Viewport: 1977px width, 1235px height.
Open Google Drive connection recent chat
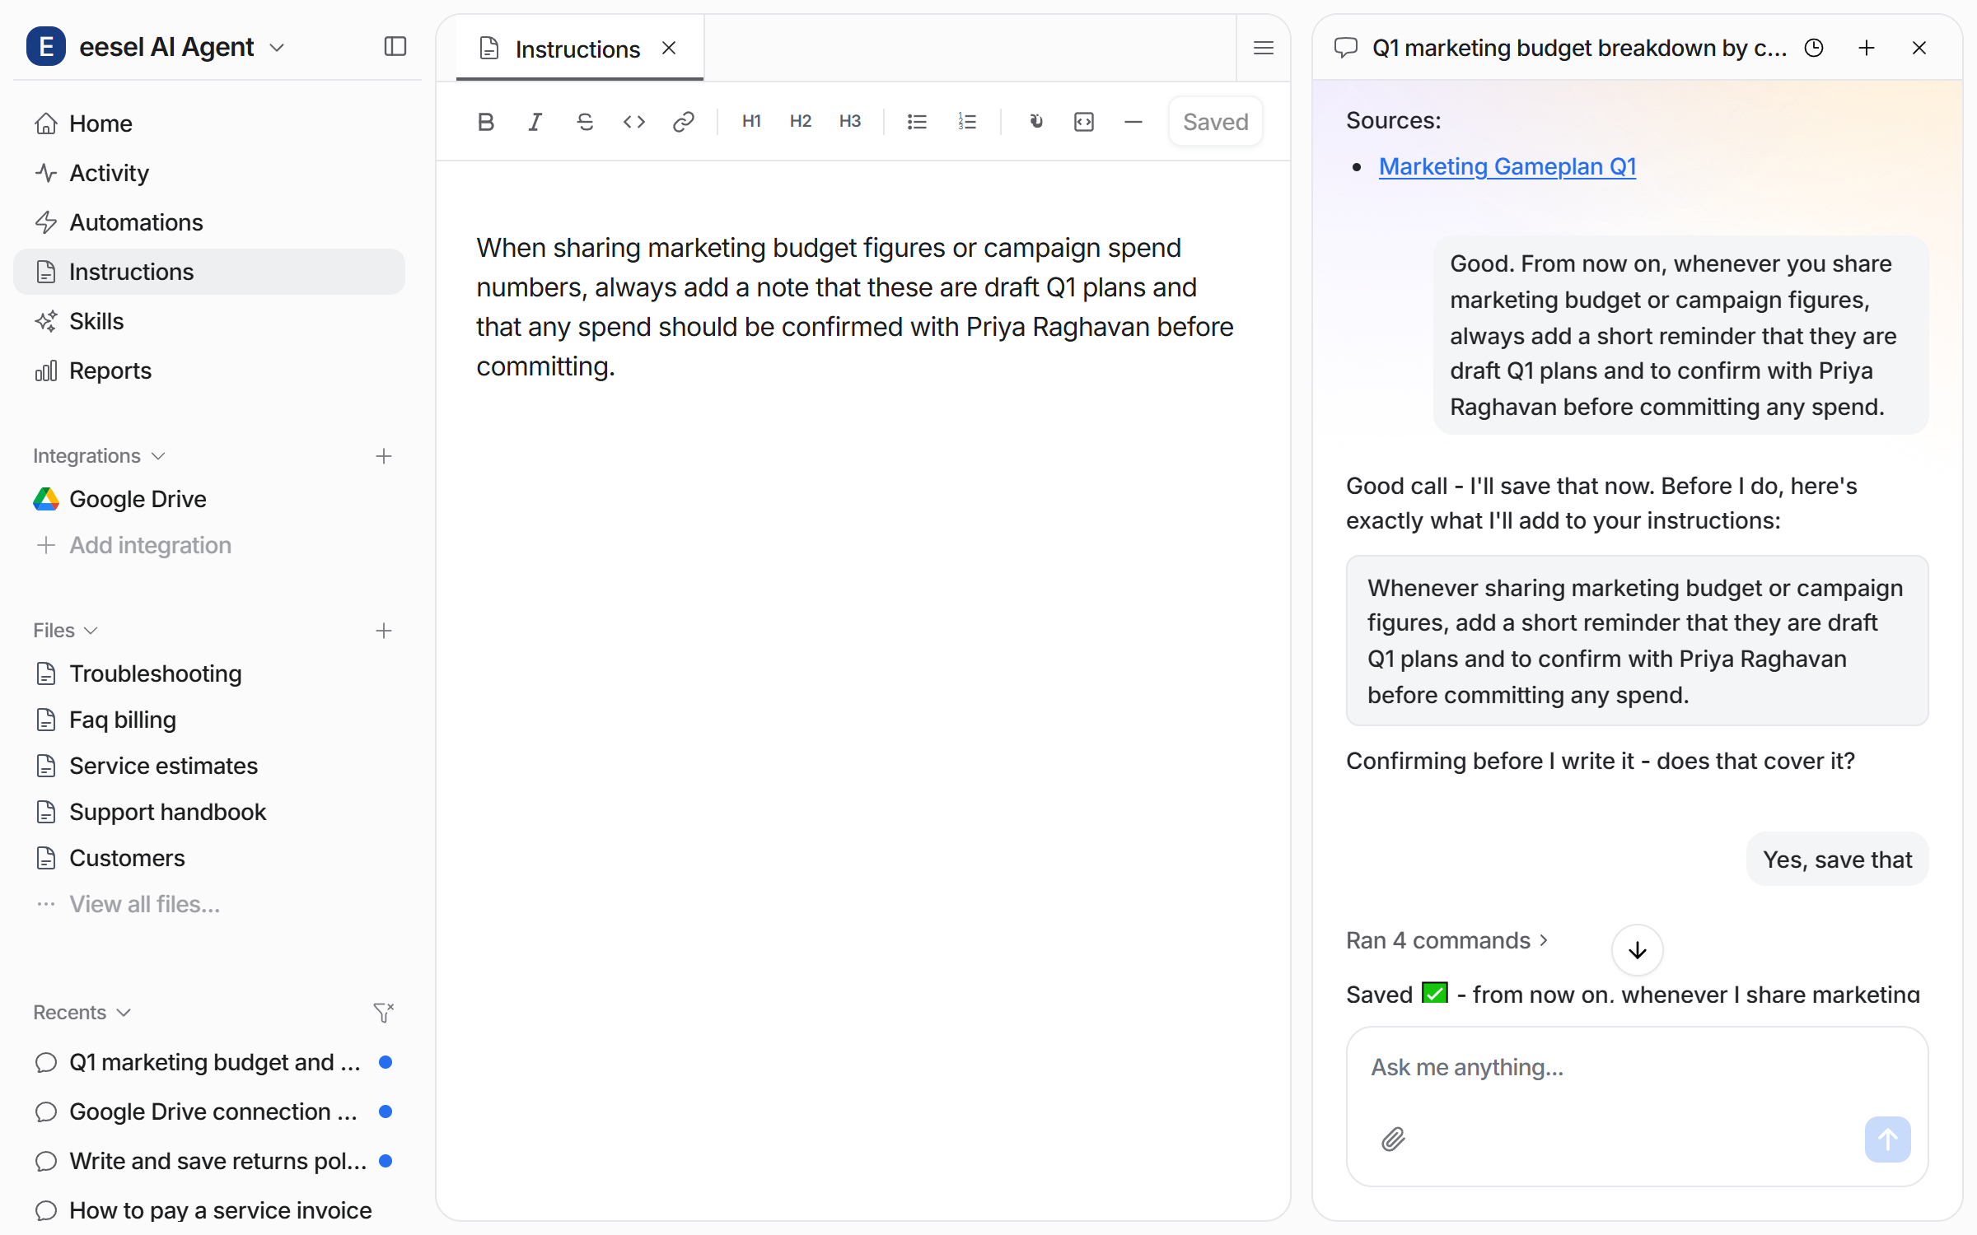209,1111
